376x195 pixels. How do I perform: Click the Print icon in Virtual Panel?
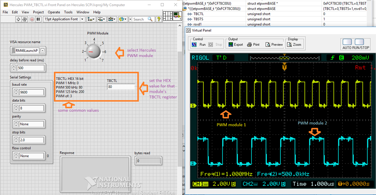tap(253, 44)
